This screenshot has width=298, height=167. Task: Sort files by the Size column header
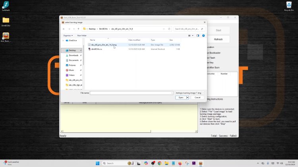point(171,40)
